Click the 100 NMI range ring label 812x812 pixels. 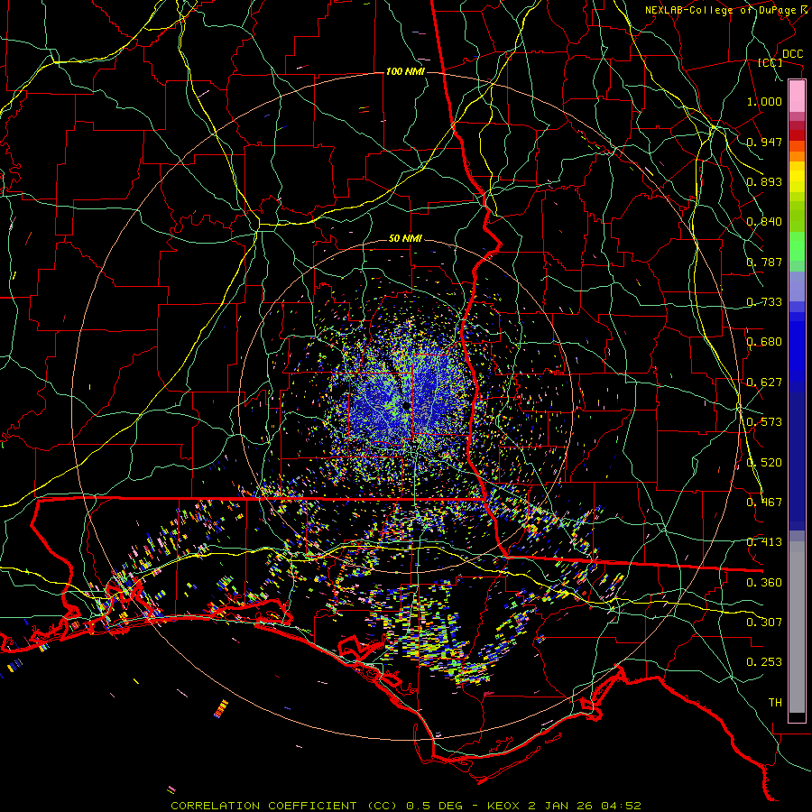[x=405, y=71]
